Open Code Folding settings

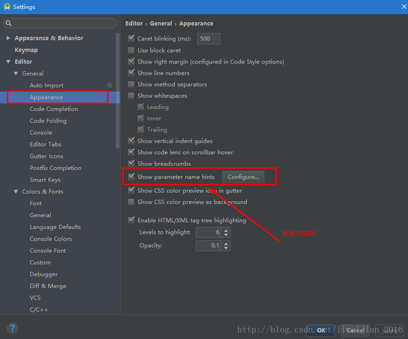48,121
